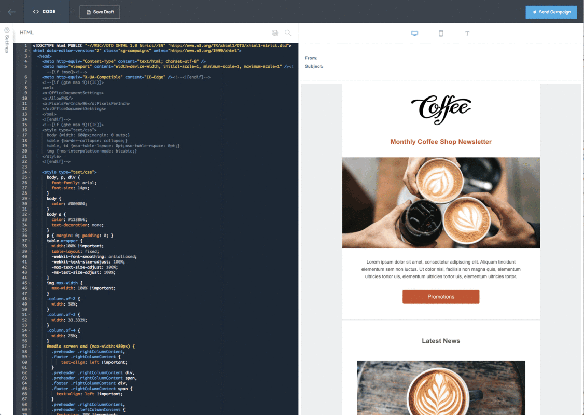Open the image insert tool above the code editor
Screen dimensions: 584x415
coord(274,32)
